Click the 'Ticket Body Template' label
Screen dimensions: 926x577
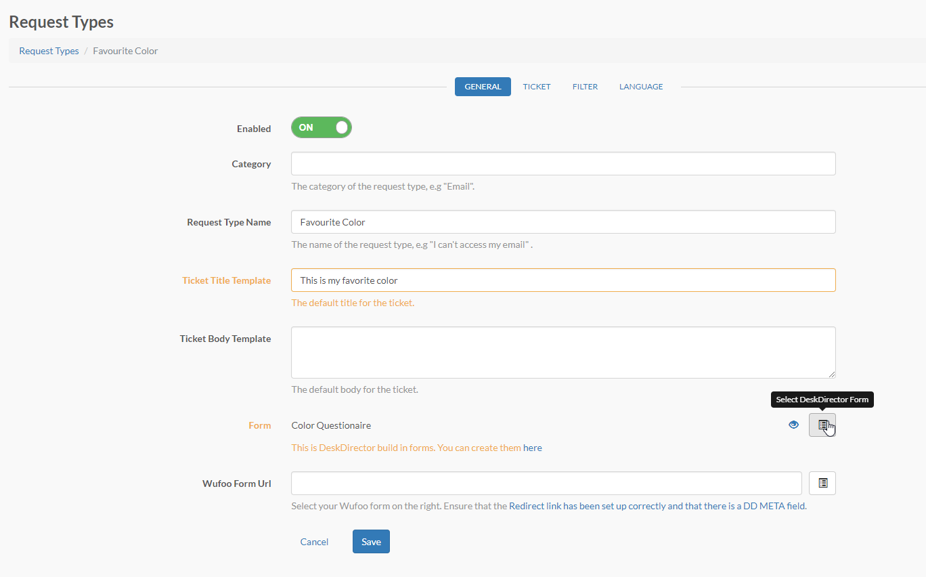point(225,339)
